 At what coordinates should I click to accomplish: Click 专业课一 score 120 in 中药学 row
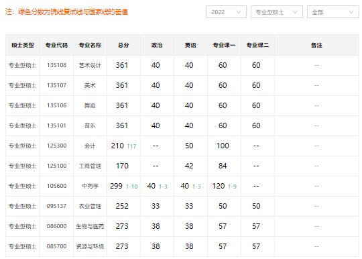pyautogui.click(x=219, y=186)
